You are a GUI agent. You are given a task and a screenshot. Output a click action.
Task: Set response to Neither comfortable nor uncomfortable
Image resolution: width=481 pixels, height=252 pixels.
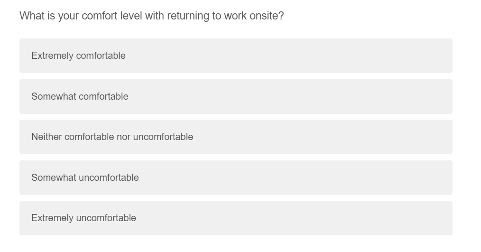click(x=236, y=137)
